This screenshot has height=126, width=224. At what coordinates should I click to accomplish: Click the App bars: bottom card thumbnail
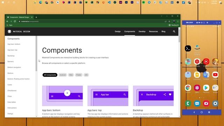pos(62,96)
